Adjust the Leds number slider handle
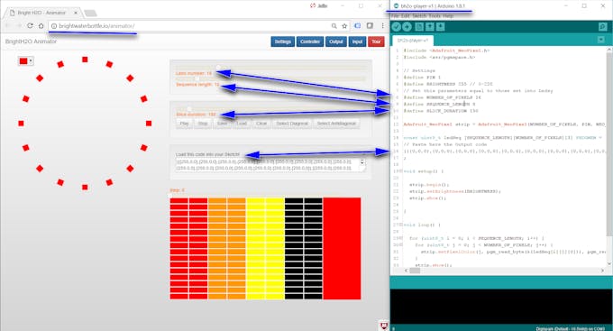Image resolution: width=613 pixels, height=331 pixels. tap(218, 68)
